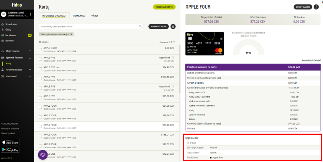Click 'Stav digitalizace' Aktivní row
Screen dimensions: 323x162
pos(253,148)
